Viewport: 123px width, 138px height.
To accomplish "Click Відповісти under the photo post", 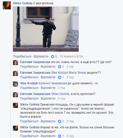I will 41,56.
